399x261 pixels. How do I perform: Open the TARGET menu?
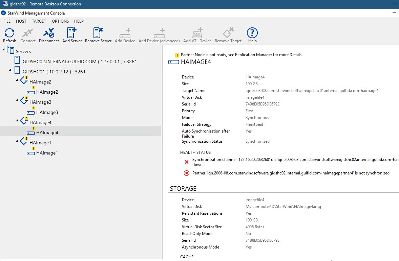39,21
